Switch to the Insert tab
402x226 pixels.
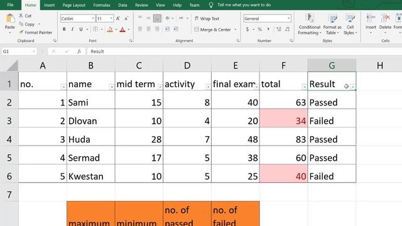point(49,5)
